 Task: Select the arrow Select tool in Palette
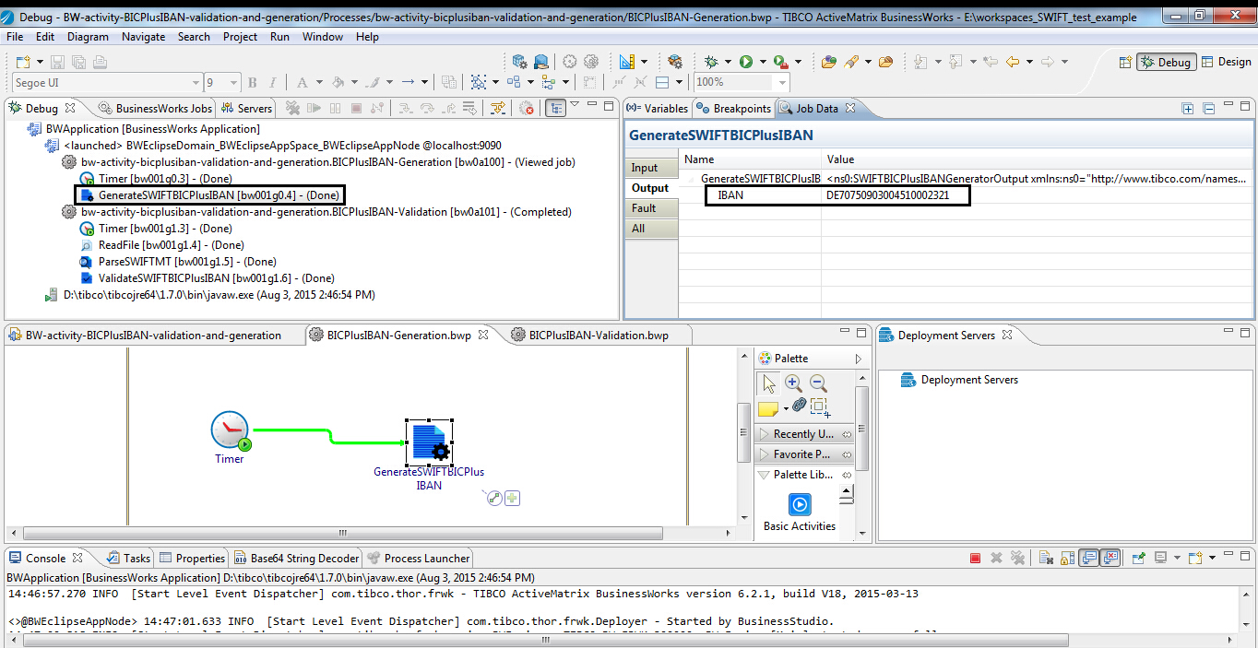tap(767, 383)
